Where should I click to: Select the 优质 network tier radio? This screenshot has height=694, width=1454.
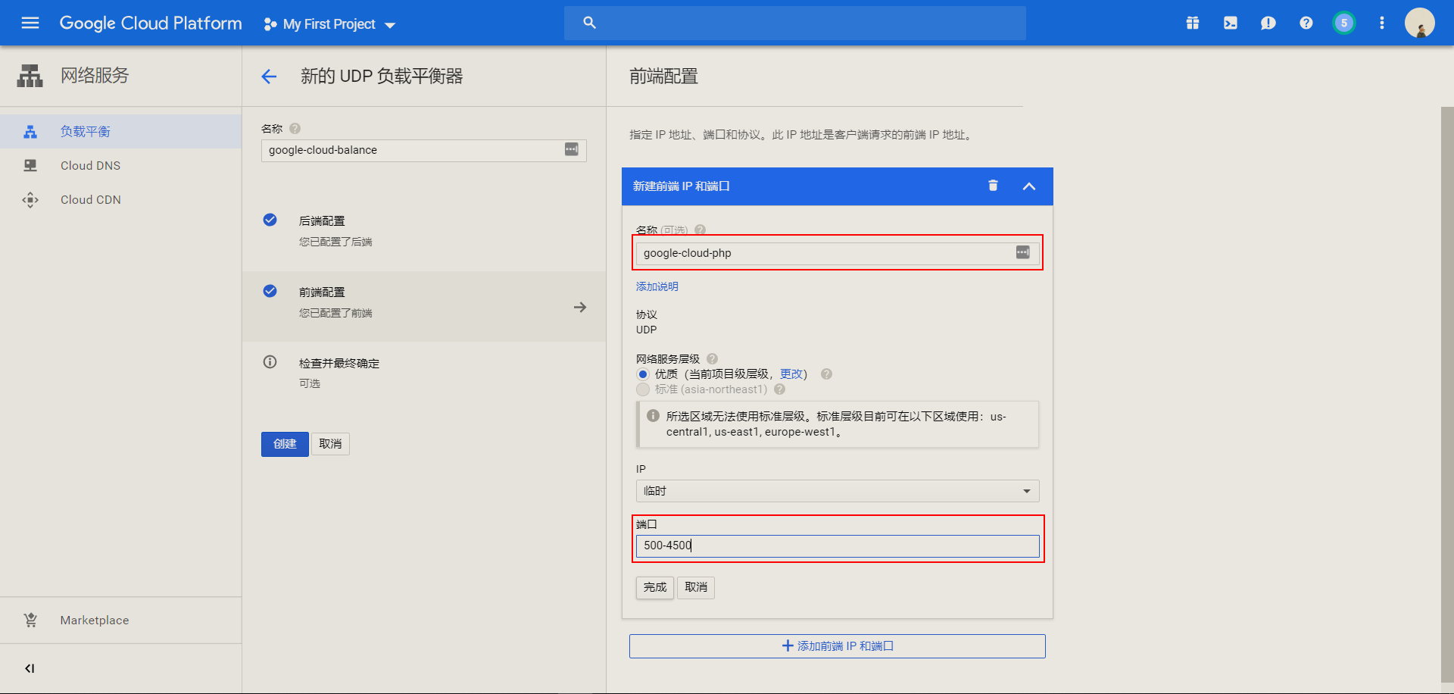[643, 374]
